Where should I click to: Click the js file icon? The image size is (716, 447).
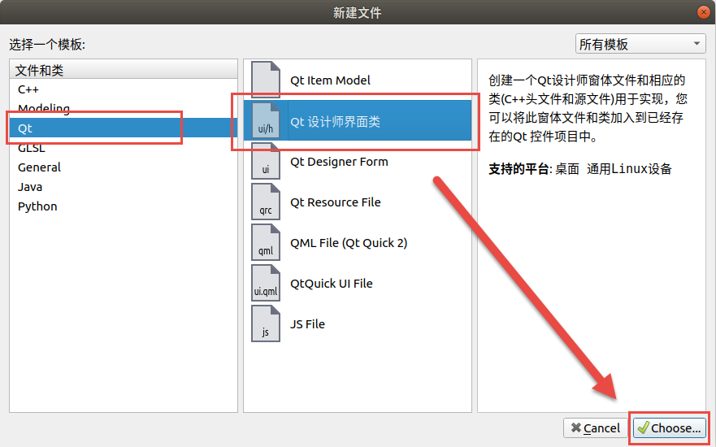[x=265, y=323]
